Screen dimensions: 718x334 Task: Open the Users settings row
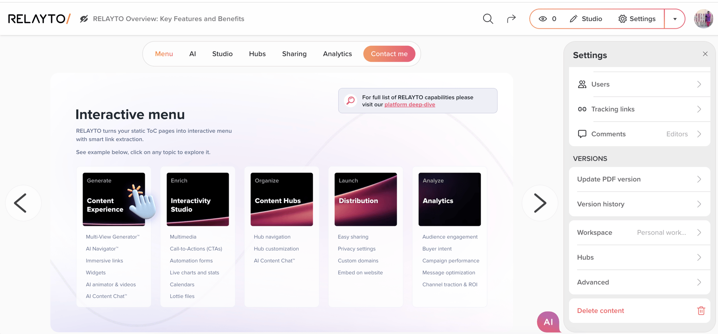click(639, 84)
